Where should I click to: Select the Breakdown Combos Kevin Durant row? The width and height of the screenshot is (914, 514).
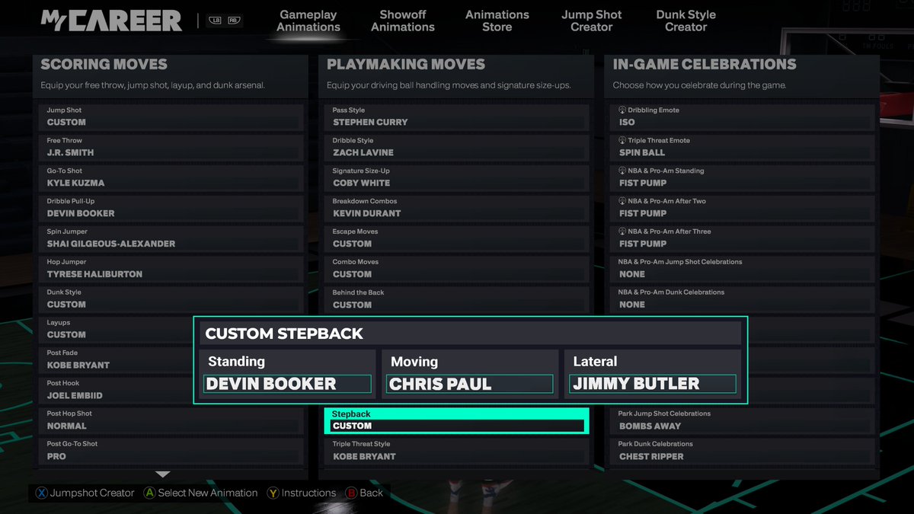coord(458,208)
